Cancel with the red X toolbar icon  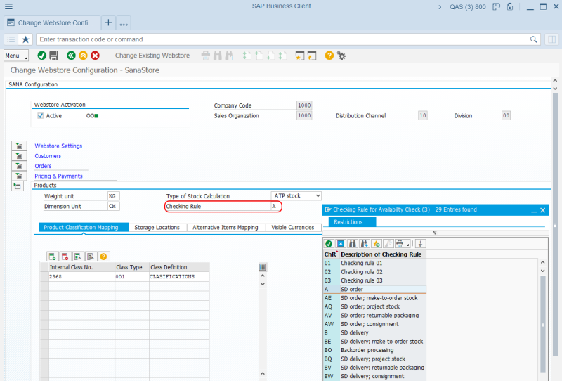tap(95, 56)
